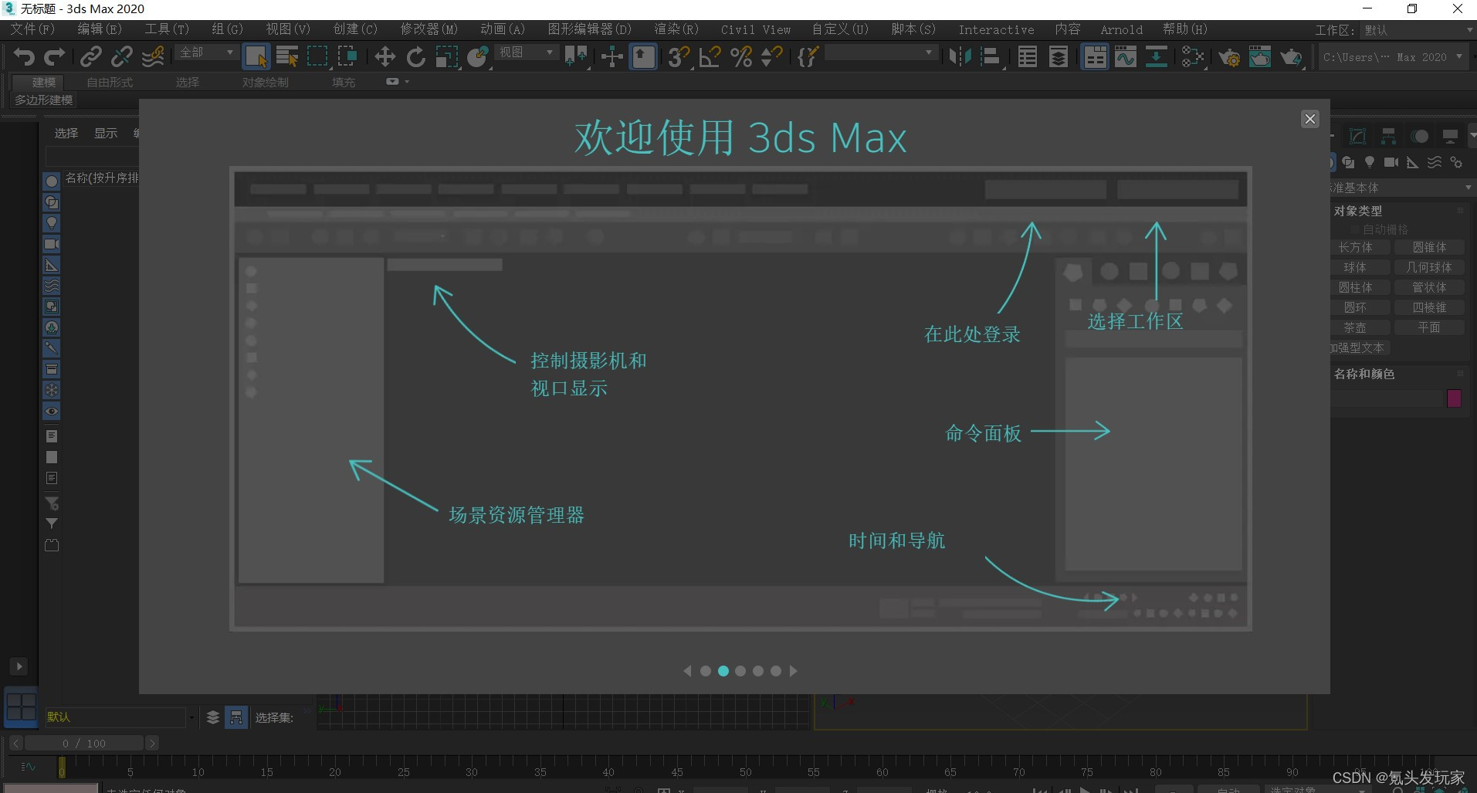Open the layer 默认 dropdown at bottom
Screen dimensions: 1477x793
(x=119, y=717)
